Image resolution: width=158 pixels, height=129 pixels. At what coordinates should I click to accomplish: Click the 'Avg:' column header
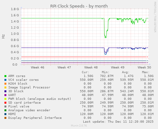pyautogui.click(x=126, y=72)
